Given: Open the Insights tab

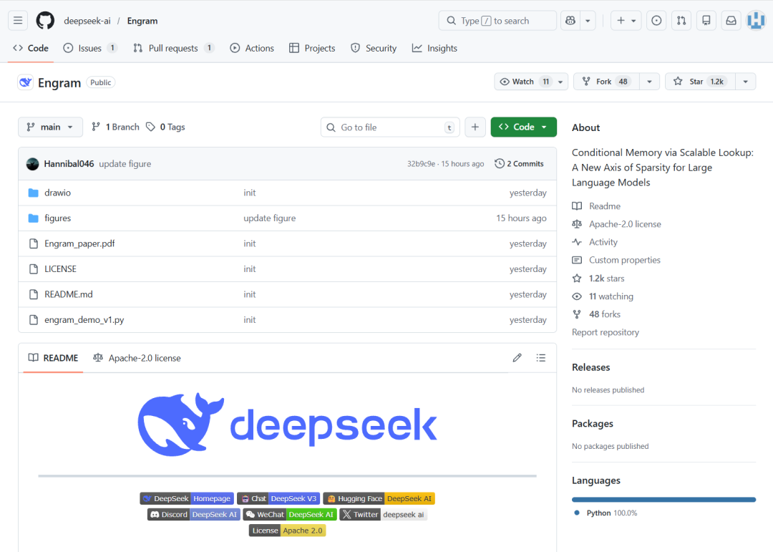Looking at the screenshot, I should [x=434, y=48].
